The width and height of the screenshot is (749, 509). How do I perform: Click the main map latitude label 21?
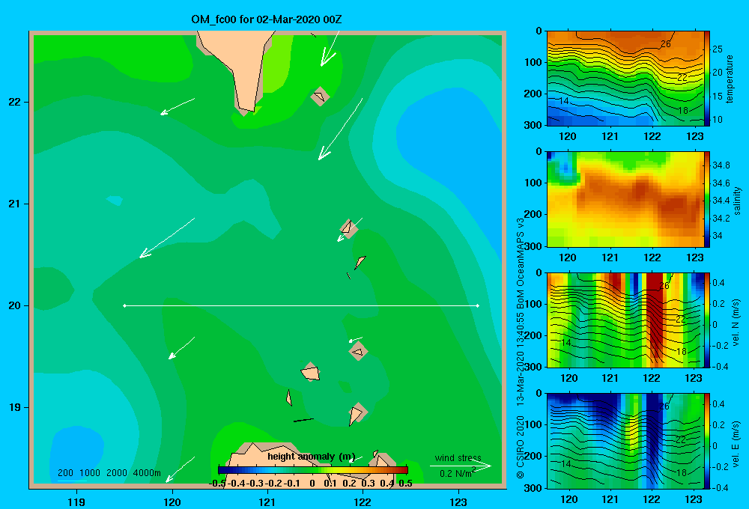14,204
